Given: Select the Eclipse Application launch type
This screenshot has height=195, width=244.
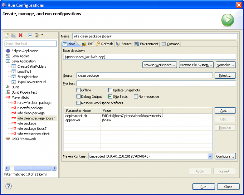Looking at the screenshot, I should click(25, 51).
